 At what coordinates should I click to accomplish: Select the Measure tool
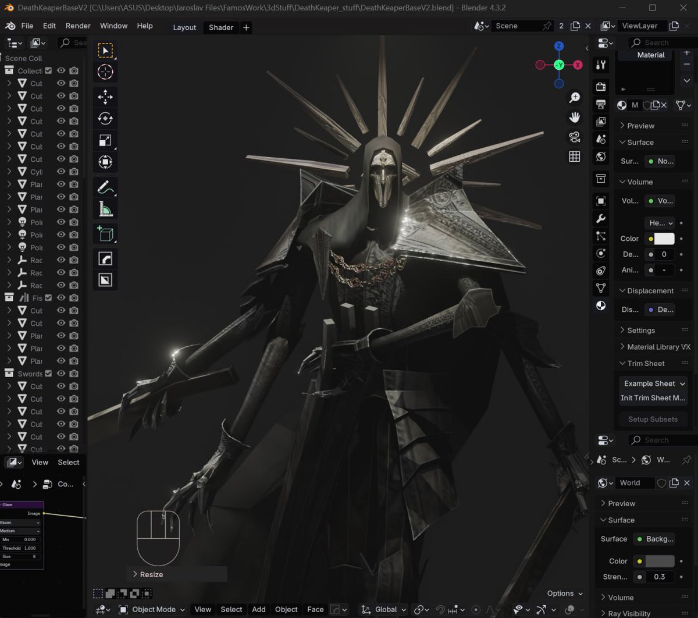pos(105,209)
